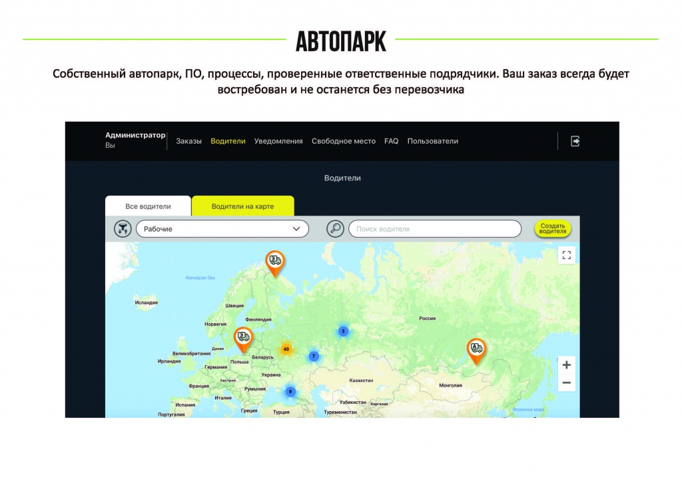Image resolution: width=682 pixels, height=481 pixels.
Task: Switch to Все водители tab
Action: coord(148,206)
